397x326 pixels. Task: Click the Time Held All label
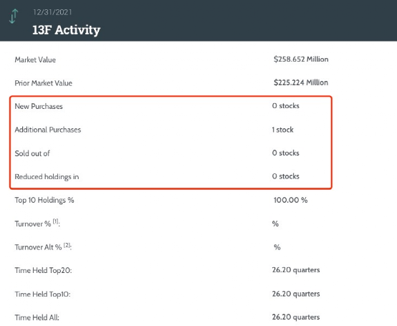pos(37,317)
